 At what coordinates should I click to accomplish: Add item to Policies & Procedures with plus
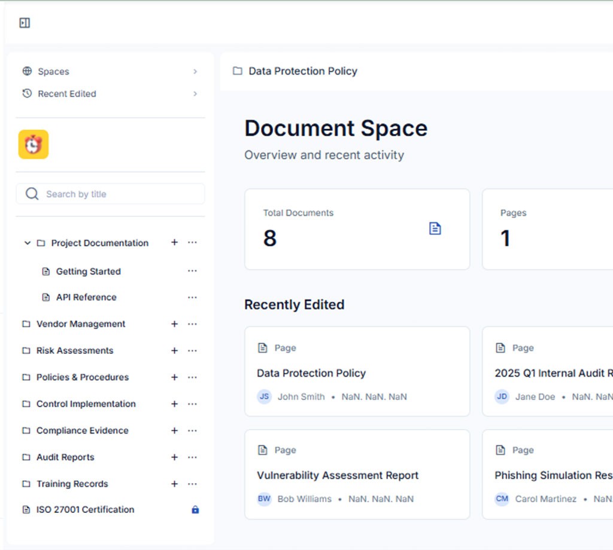[x=174, y=377]
